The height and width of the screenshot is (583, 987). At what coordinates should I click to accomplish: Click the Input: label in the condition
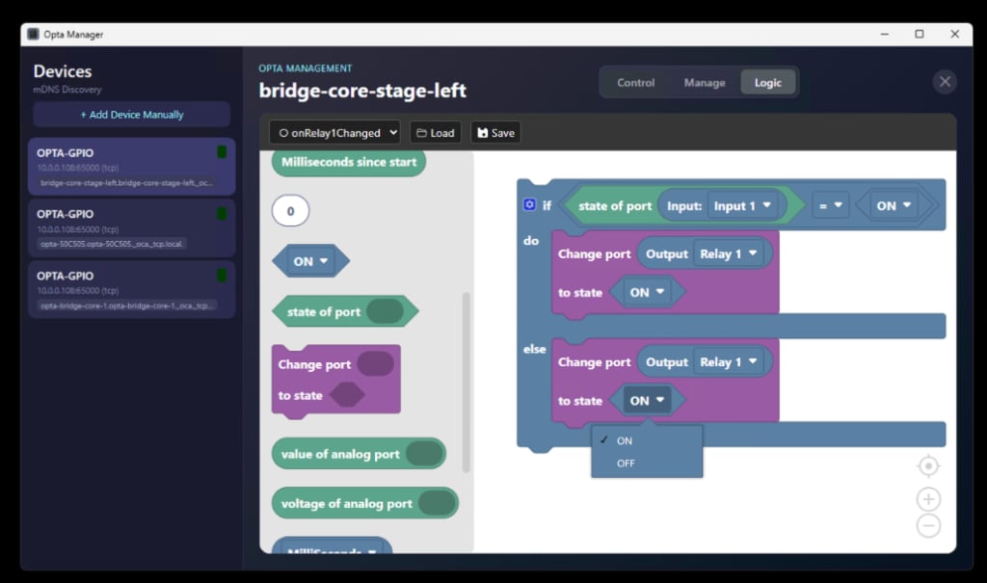[684, 206]
